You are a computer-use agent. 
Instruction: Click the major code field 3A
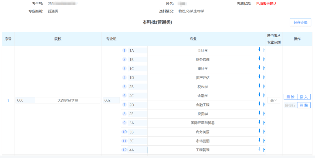tap(138, 123)
